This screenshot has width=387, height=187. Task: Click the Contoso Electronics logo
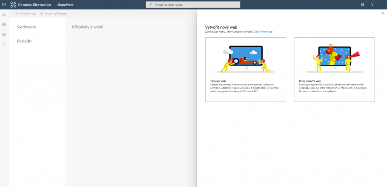[14, 5]
